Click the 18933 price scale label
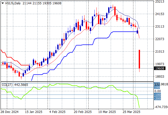Image resolution: width=168 pixels, height=115 pixels. tap(160, 77)
